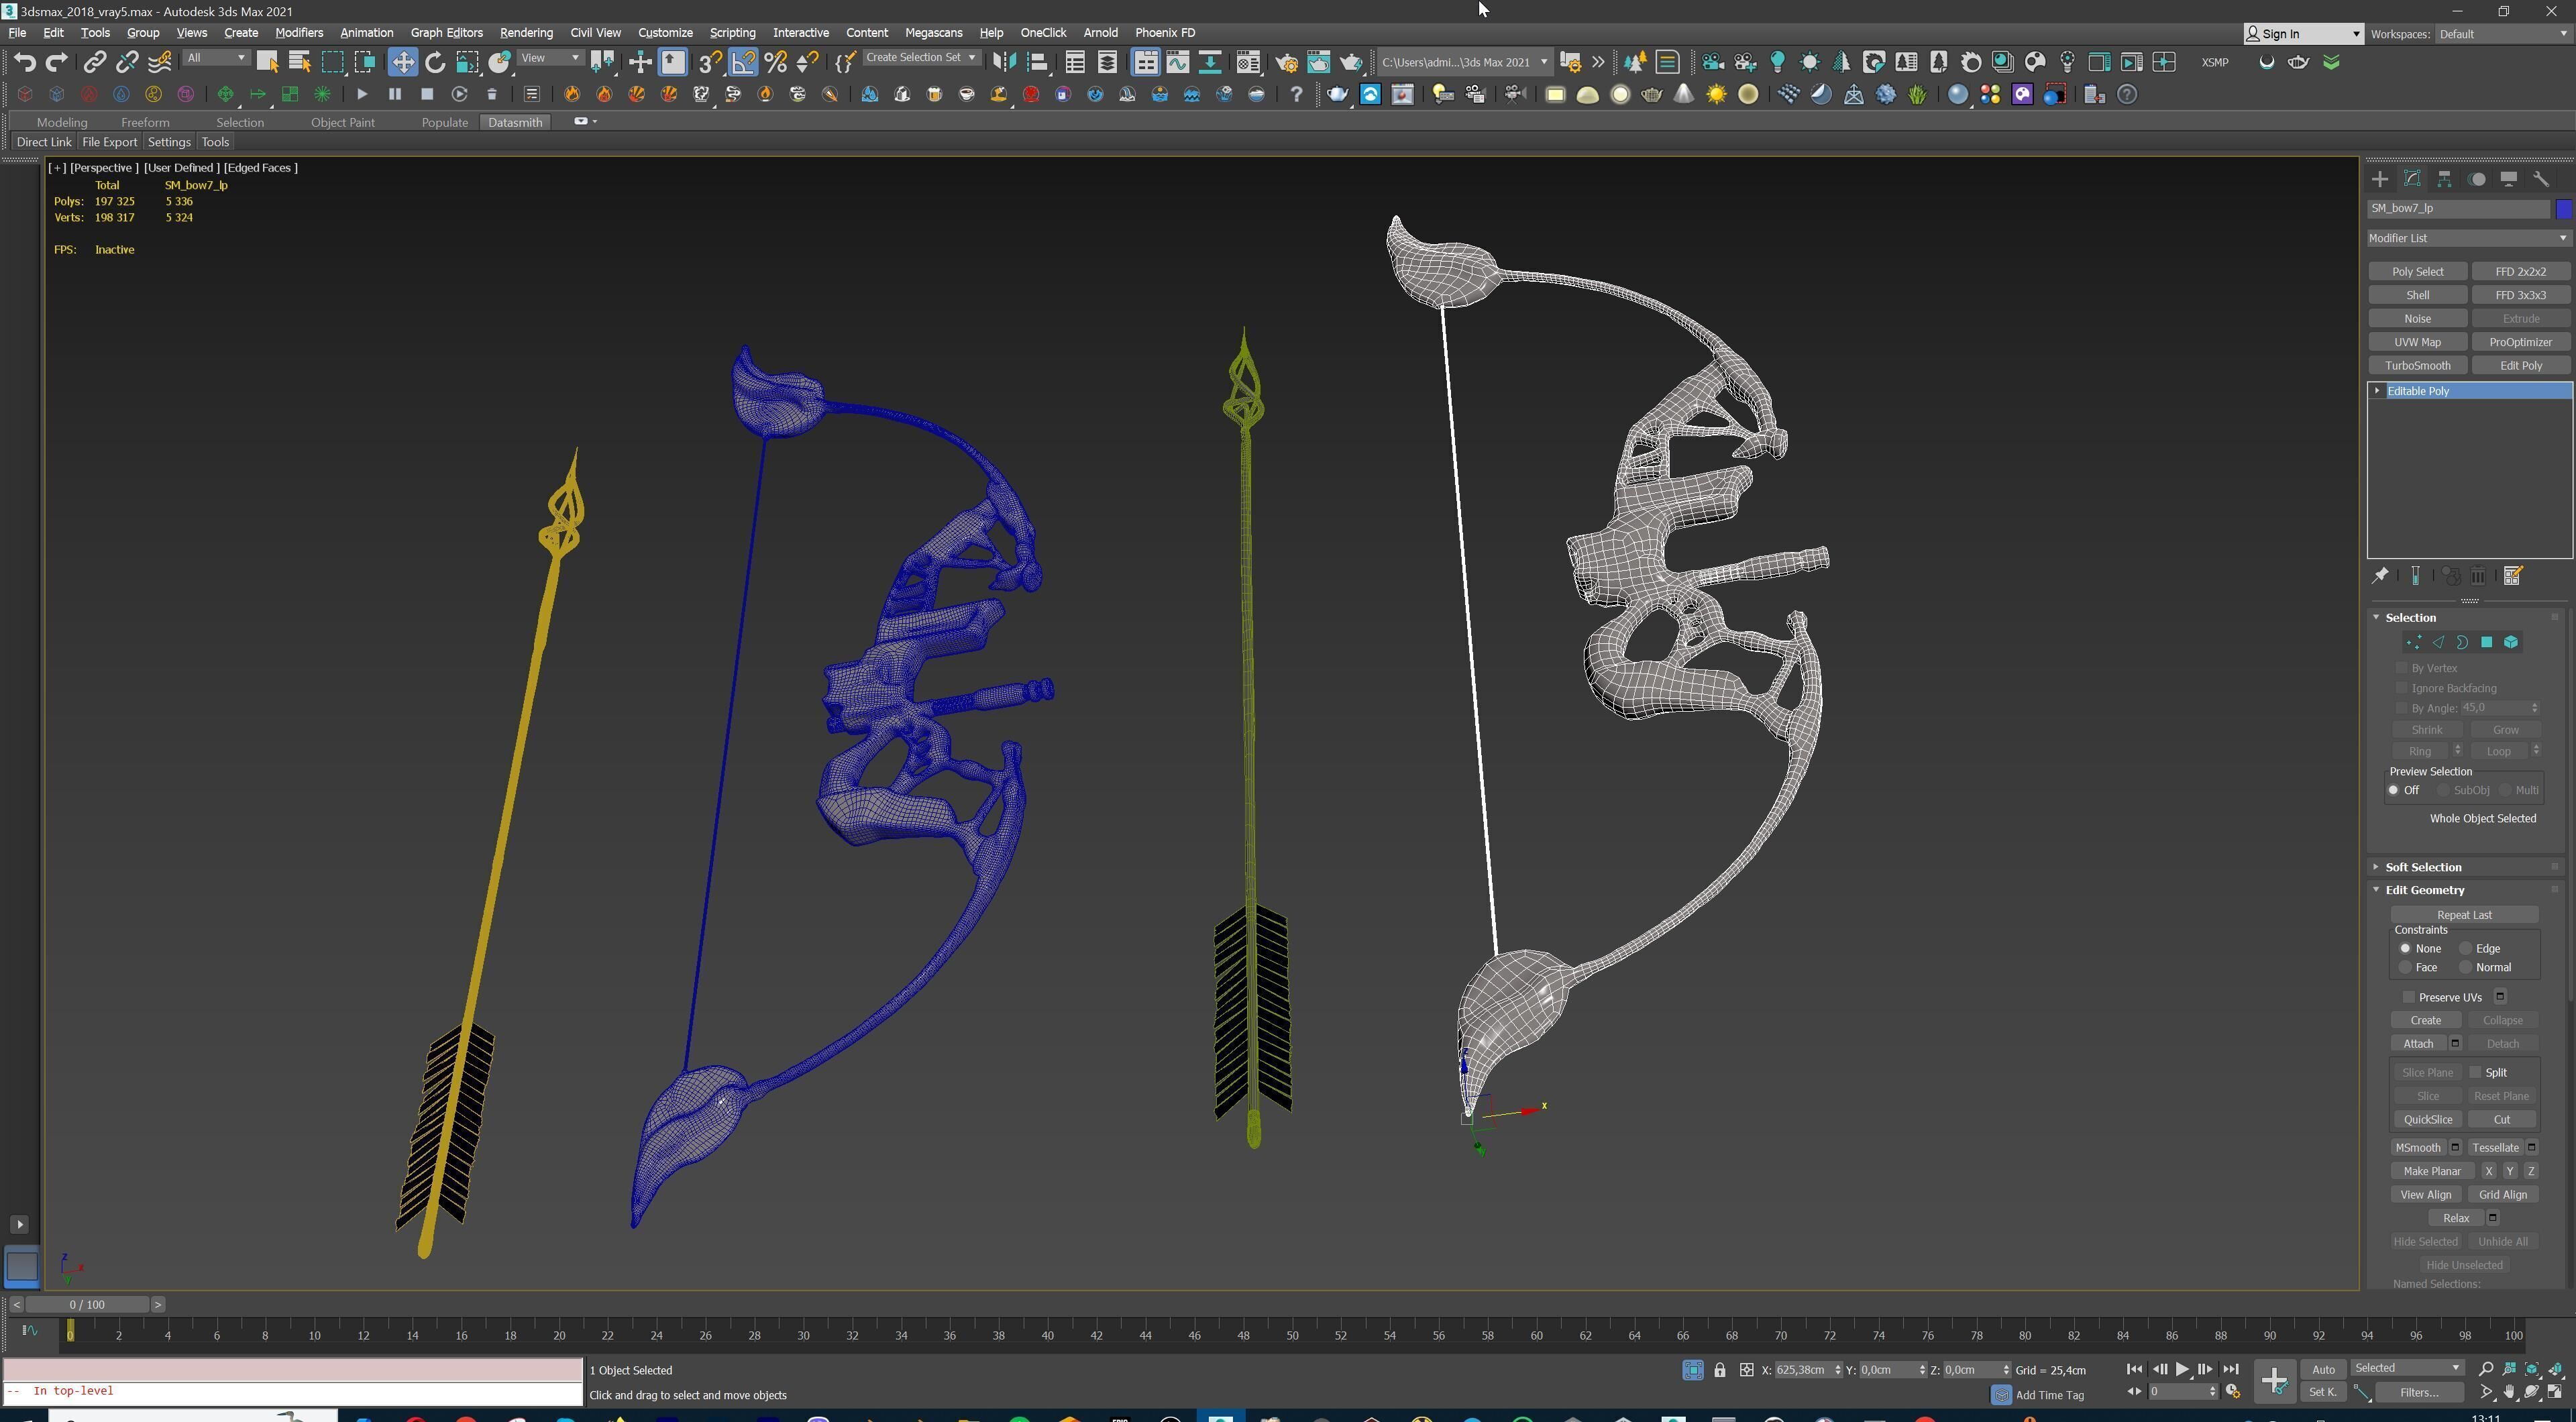Select the Edge constraint radio button
This screenshot has height=1422, width=2576.
(x=2466, y=949)
